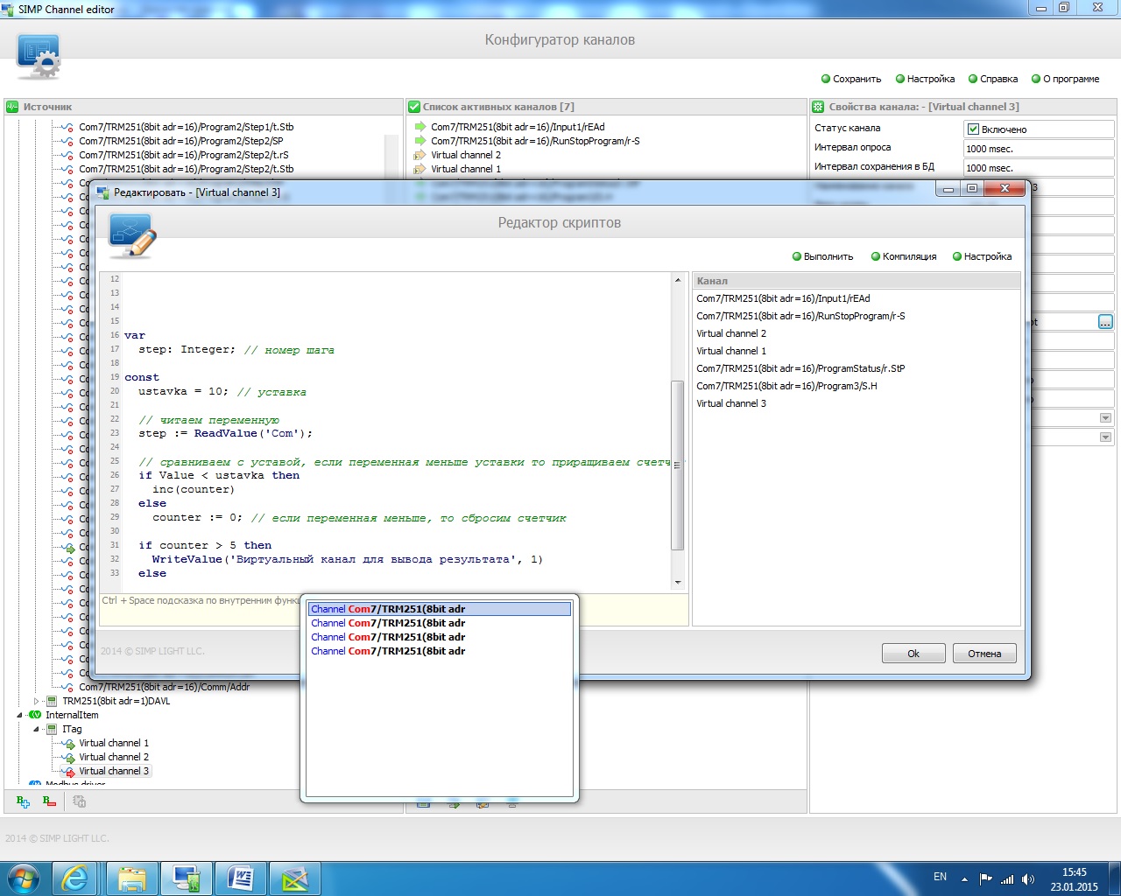Open Настройка in the main configurator toolbar
Viewport: 1121px width, 896px height.
[x=925, y=79]
